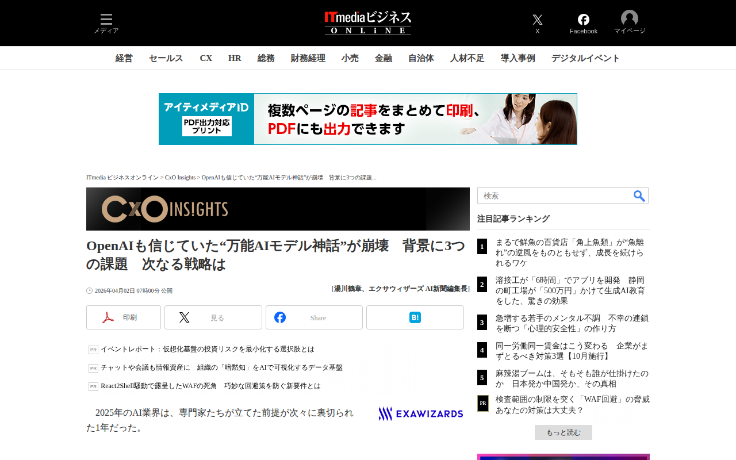The image size is (736, 460).
Task: Select the 人材不足 nav tab
Action: 467,58
